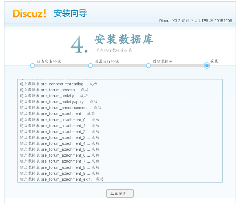The height and width of the screenshot is (204, 243).
Task: Click the pre_forum_attachment_3 log line
Action: point(59,137)
